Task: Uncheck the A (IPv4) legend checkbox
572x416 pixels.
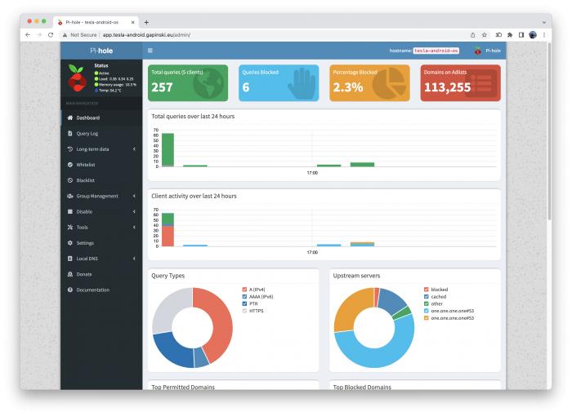Action: tap(244, 290)
